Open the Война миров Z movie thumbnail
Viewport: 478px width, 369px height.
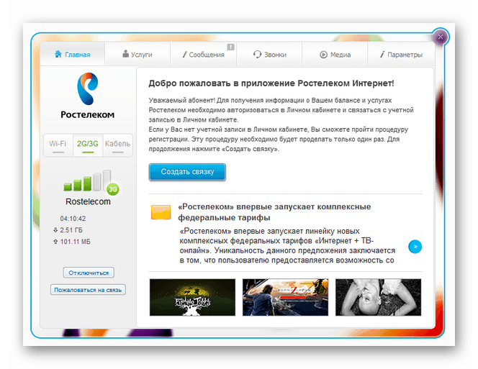[285, 297]
